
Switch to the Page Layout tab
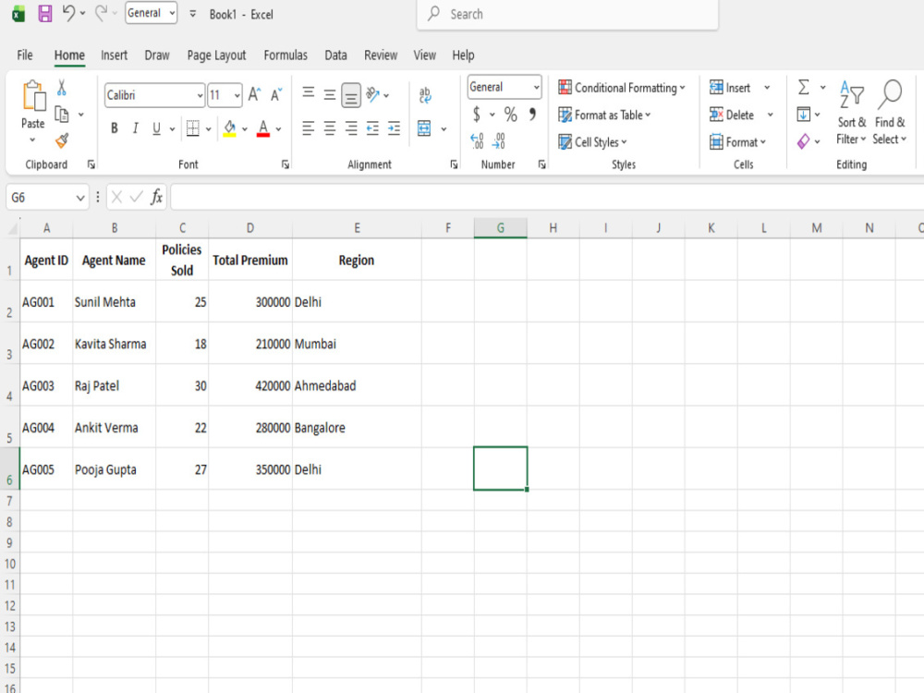pyautogui.click(x=216, y=55)
